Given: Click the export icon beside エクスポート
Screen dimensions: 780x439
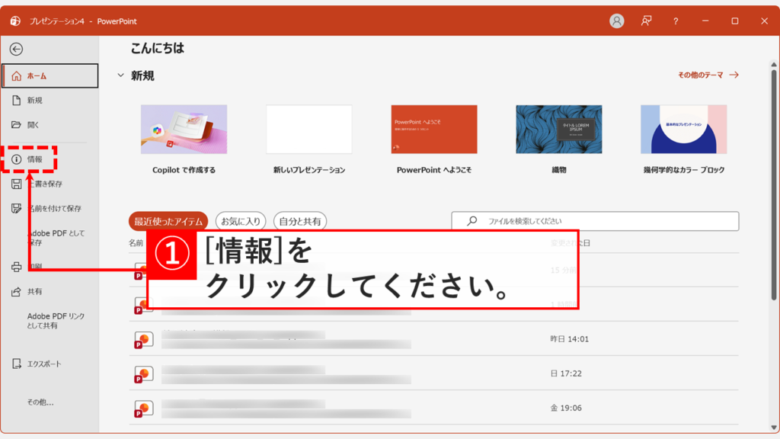Looking at the screenshot, I should pyautogui.click(x=17, y=364).
